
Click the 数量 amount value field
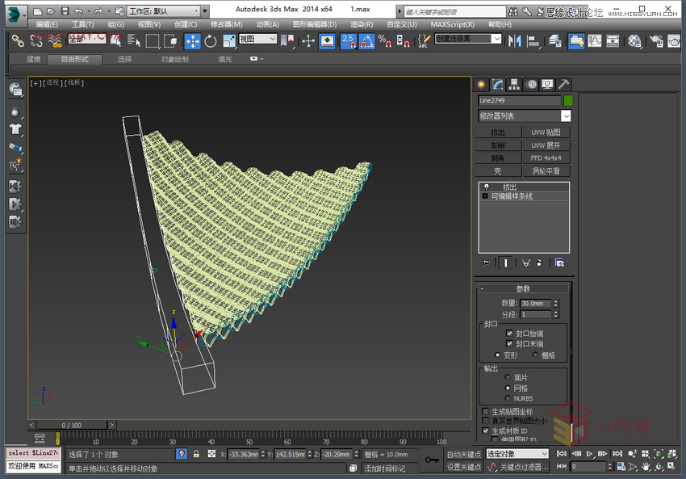pyautogui.click(x=535, y=304)
